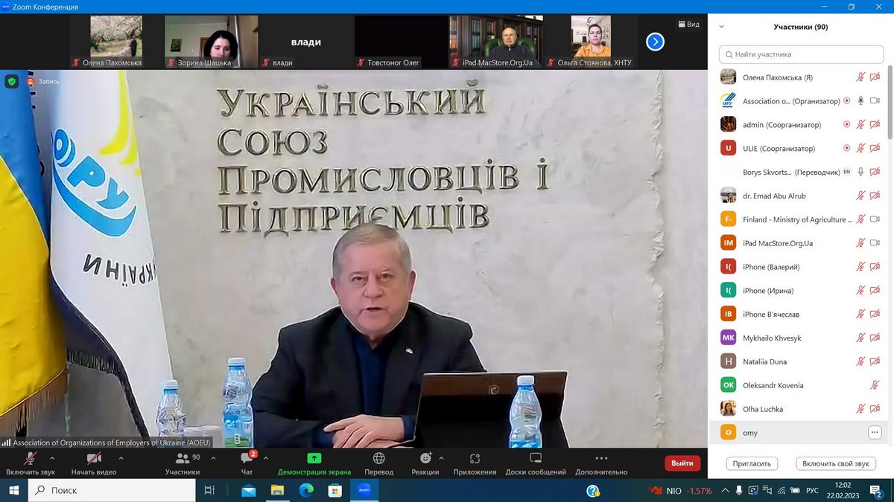Collapse the Участники panel header chevron
Screen dimensions: 894x502
tap(721, 27)
